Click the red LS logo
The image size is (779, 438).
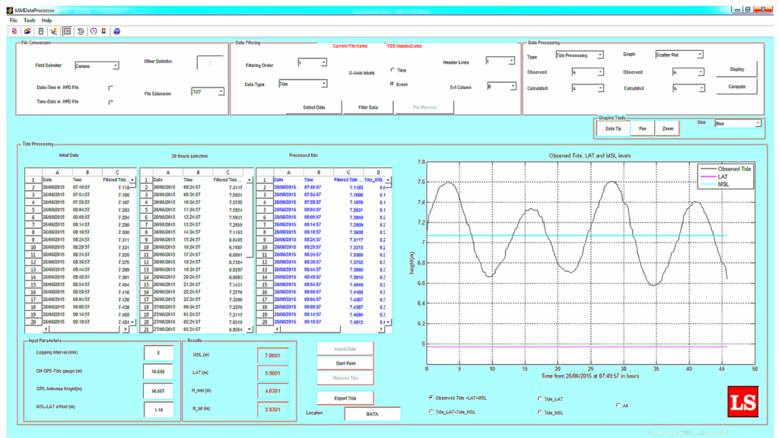click(742, 401)
